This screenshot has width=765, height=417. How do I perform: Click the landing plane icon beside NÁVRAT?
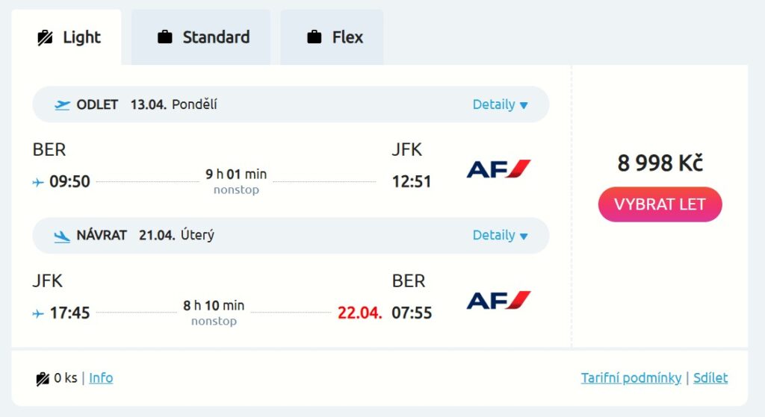[63, 236]
